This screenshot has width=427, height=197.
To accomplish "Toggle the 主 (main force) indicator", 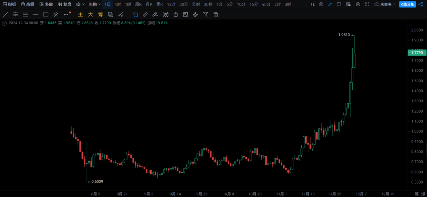I will tap(80, 15).
